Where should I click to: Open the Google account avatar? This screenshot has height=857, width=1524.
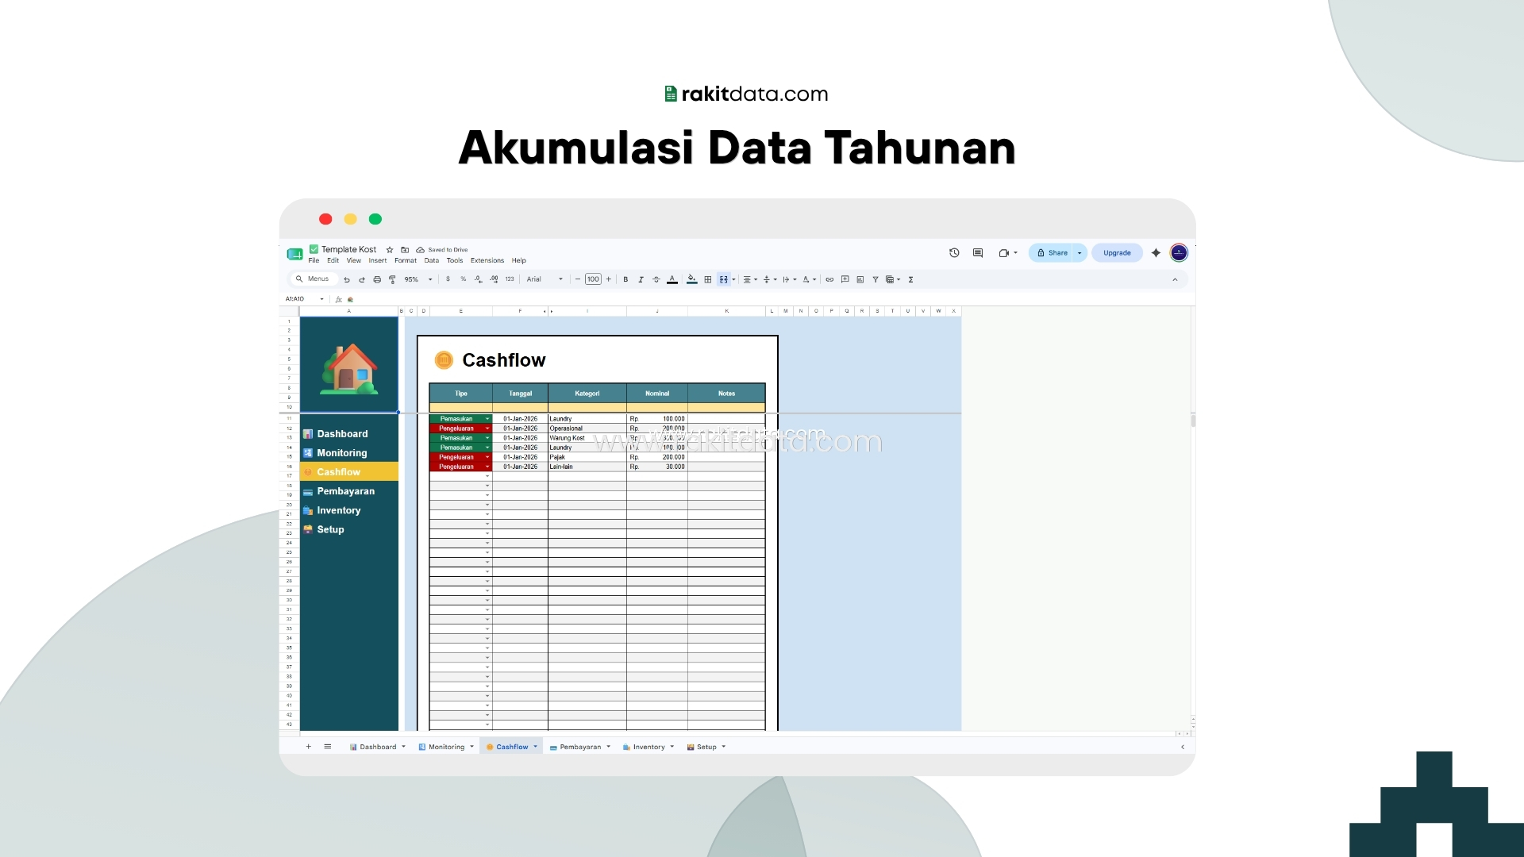(x=1179, y=253)
